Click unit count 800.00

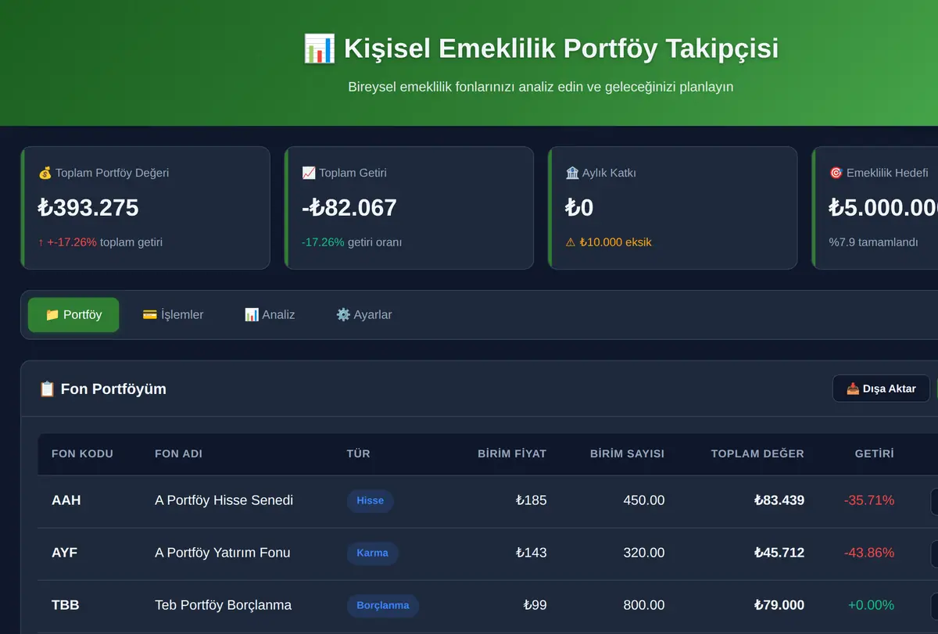tap(644, 605)
